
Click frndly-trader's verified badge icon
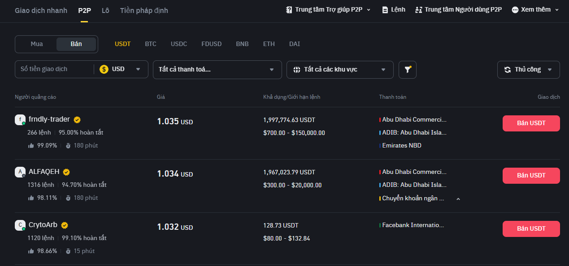coord(77,120)
